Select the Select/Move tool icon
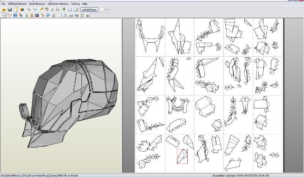 (x=4, y=15)
